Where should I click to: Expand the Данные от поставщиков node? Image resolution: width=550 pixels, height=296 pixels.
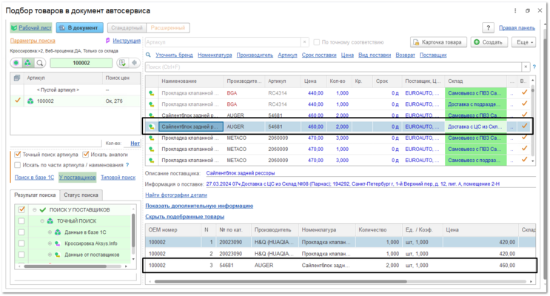tap(50, 255)
